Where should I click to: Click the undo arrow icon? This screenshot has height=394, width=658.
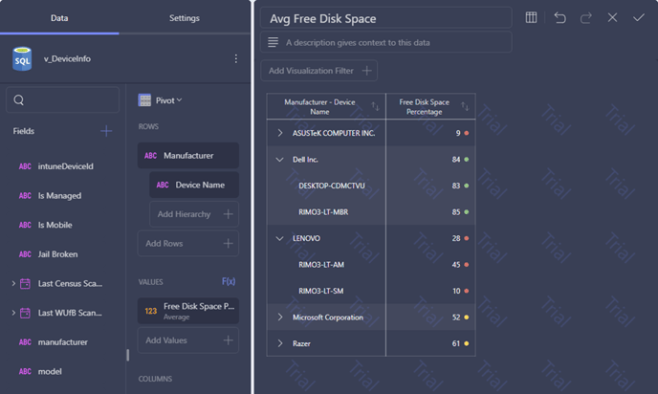559,17
